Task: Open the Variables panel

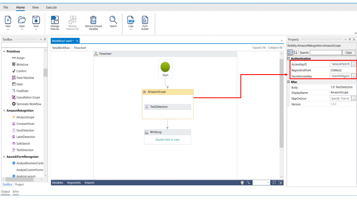Action: tap(57, 183)
